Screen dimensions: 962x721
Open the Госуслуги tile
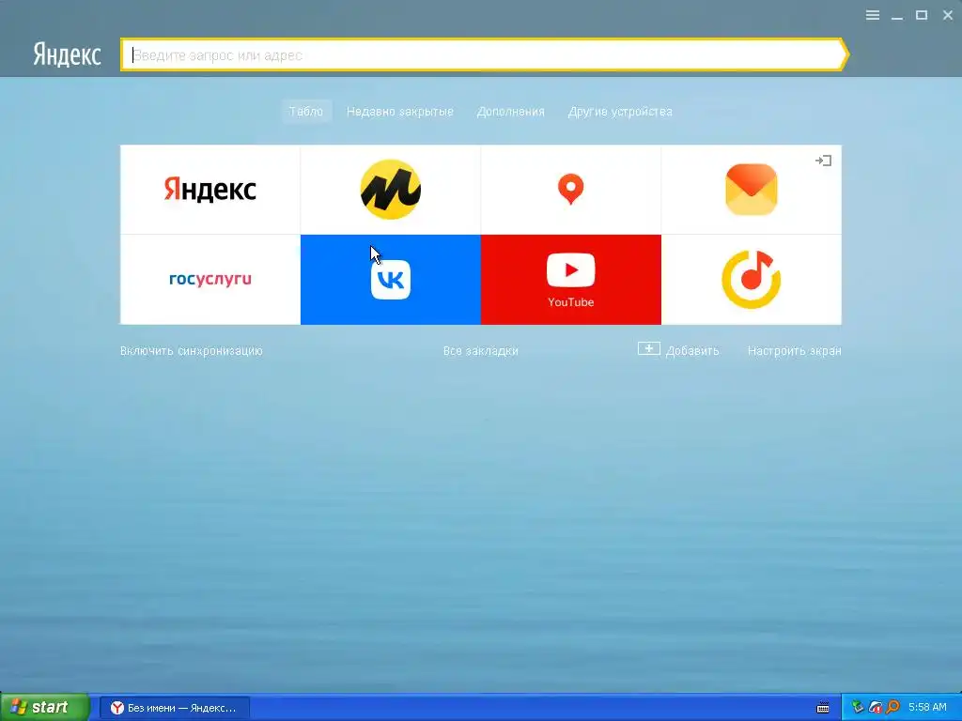pos(209,280)
